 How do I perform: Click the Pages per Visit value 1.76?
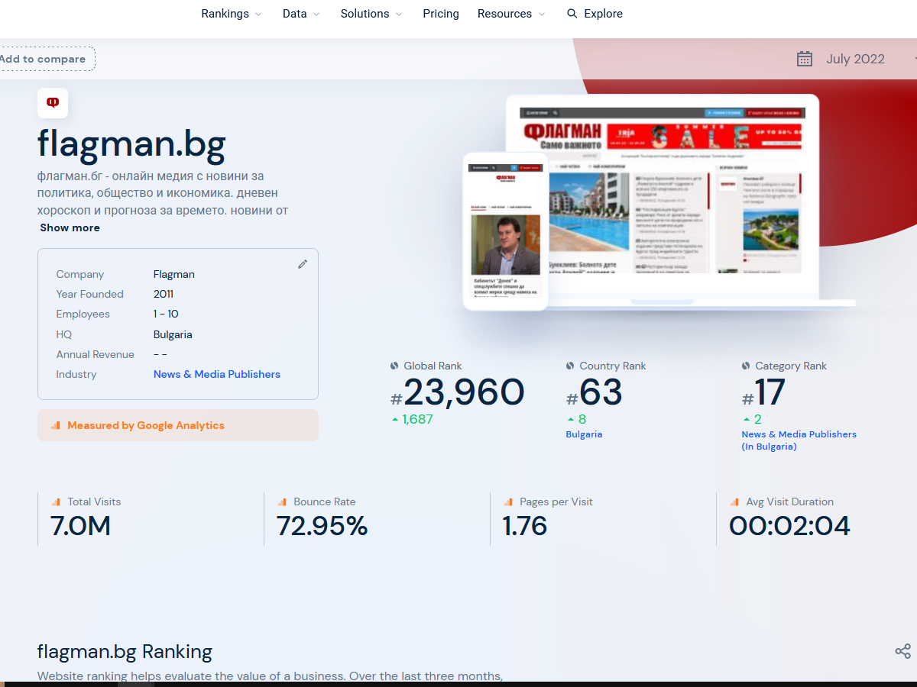click(x=525, y=526)
